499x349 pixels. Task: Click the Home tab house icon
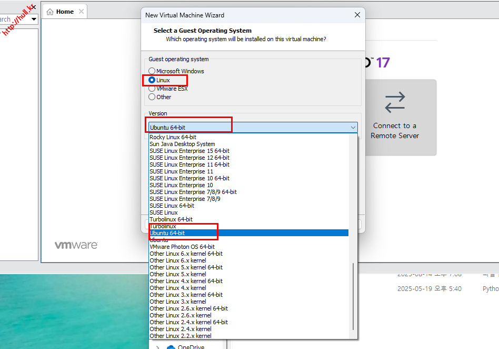pos(50,12)
